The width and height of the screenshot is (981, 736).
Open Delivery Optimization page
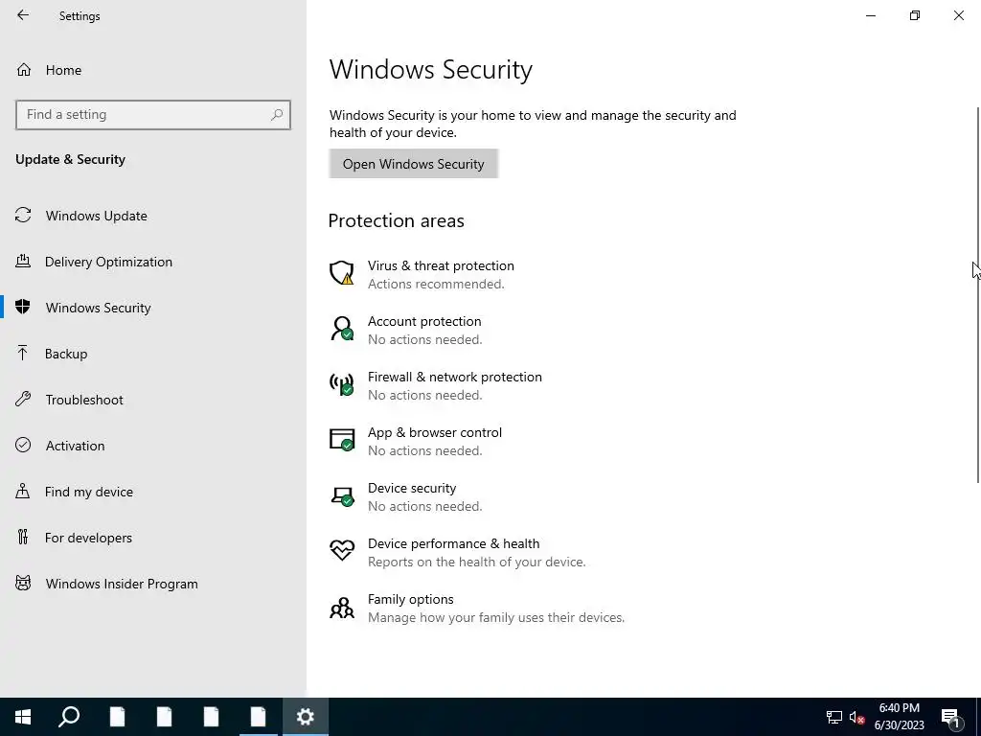tap(108, 262)
